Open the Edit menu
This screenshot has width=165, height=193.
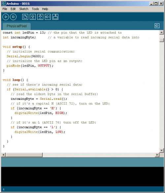13,9
